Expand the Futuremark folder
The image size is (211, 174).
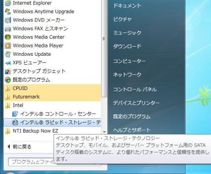8,97
